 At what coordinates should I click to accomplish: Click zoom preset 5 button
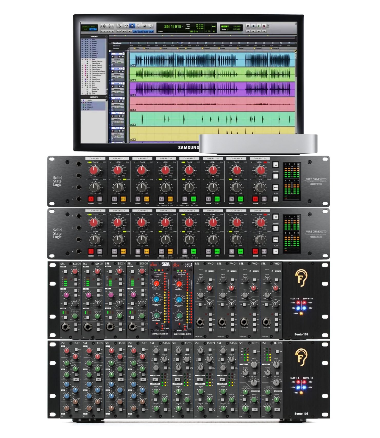(x=112, y=31)
